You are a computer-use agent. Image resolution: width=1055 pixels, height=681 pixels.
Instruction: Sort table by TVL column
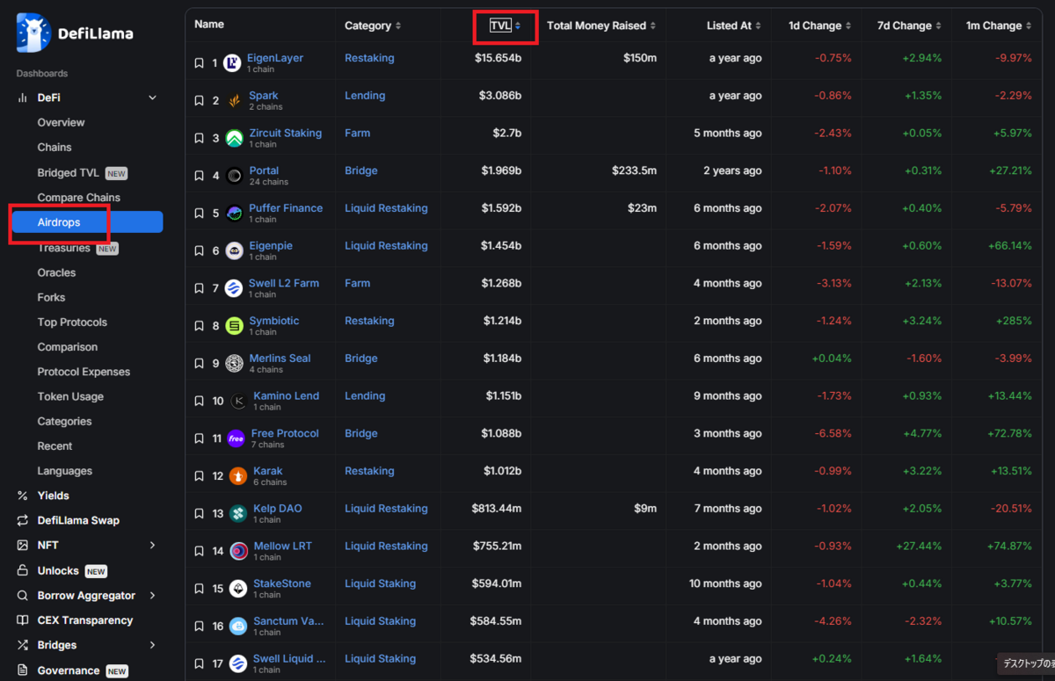(506, 25)
